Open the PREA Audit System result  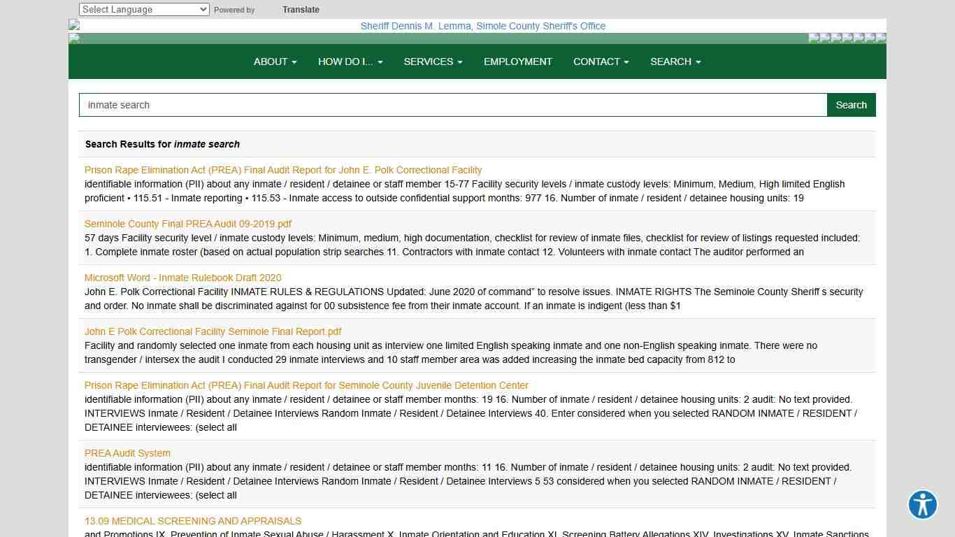pos(127,453)
